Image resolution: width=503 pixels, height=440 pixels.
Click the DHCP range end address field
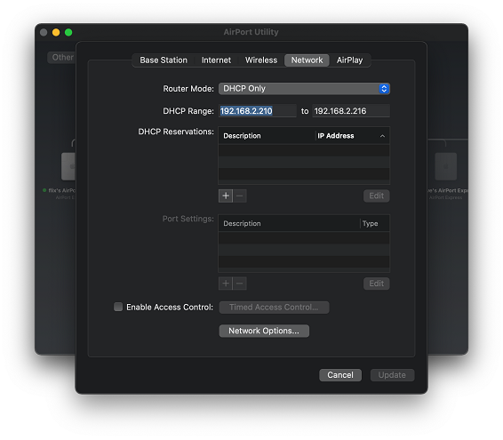pyautogui.click(x=351, y=111)
